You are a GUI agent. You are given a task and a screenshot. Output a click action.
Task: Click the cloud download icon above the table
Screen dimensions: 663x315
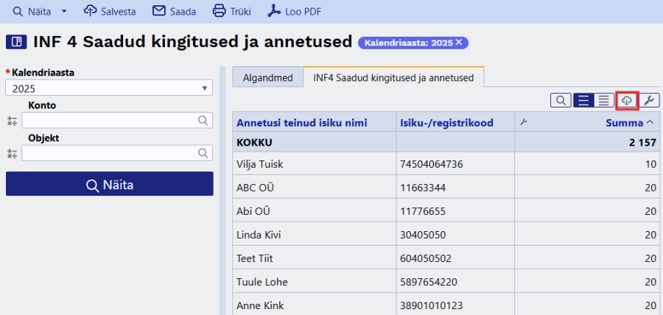[627, 100]
